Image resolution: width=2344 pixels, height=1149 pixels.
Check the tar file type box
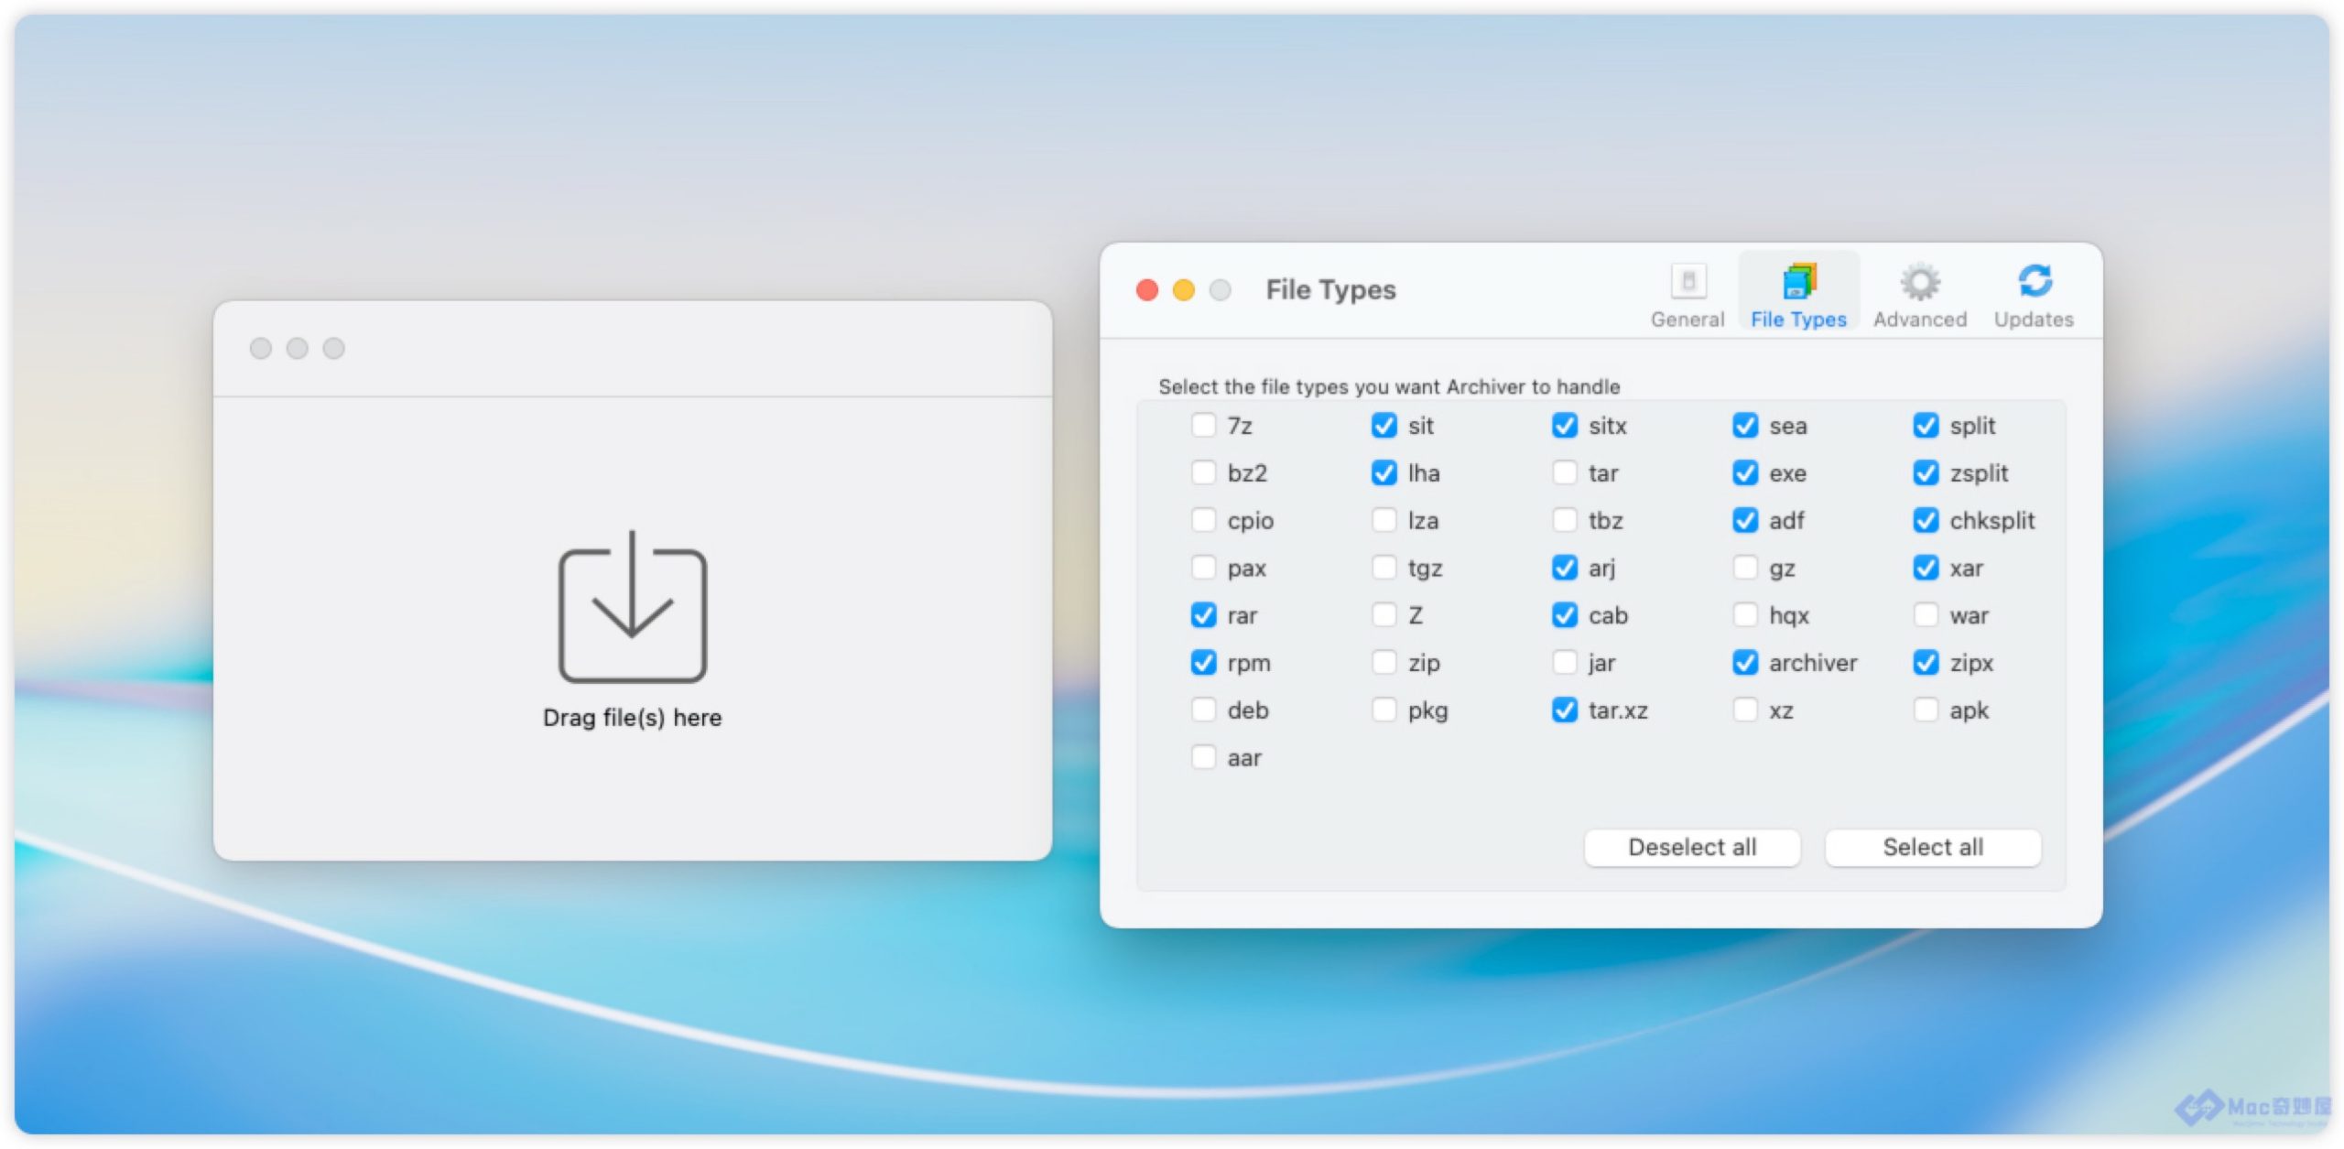pyautogui.click(x=1565, y=473)
